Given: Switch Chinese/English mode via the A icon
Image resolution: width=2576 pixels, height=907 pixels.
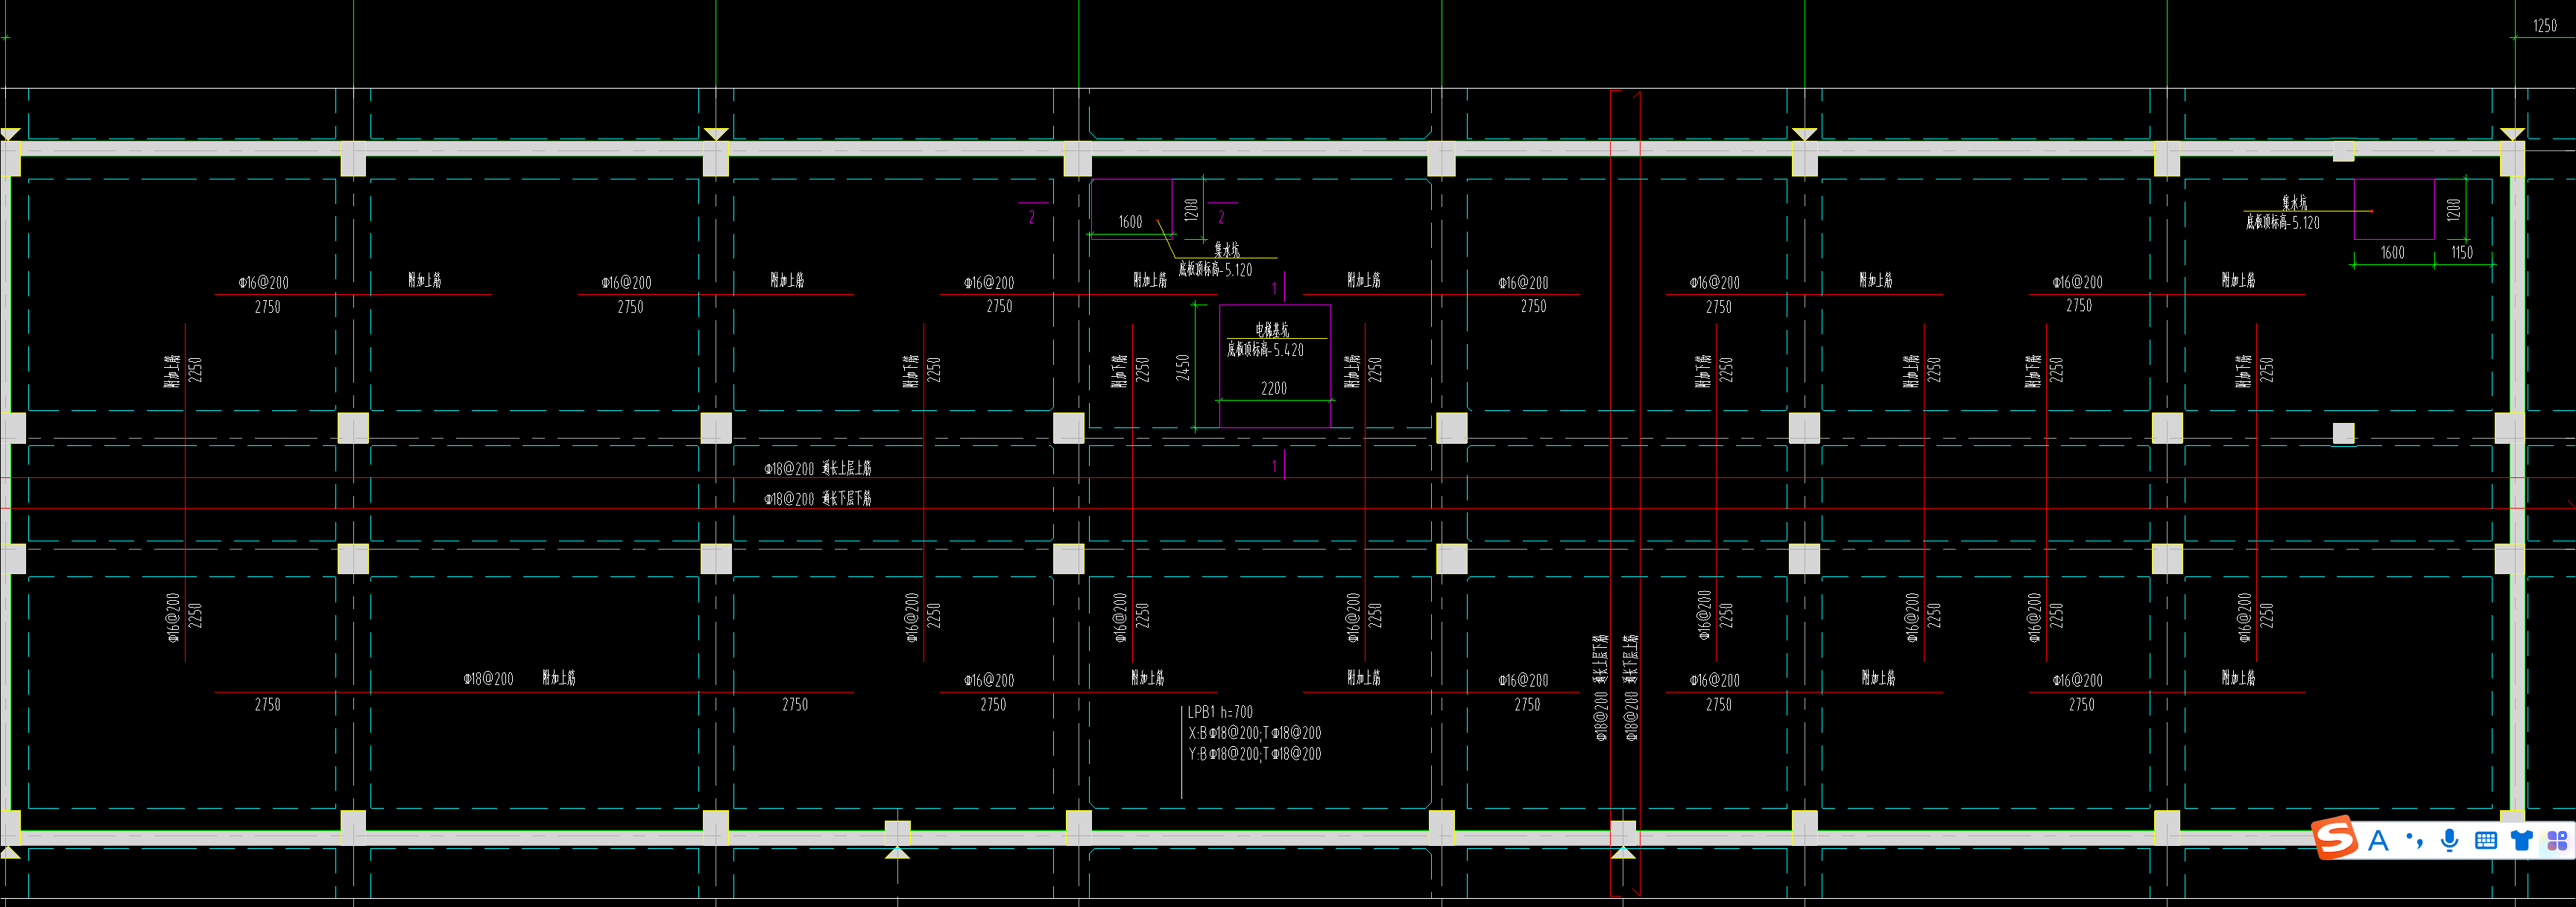Looking at the screenshot, I should point(2379,841).
